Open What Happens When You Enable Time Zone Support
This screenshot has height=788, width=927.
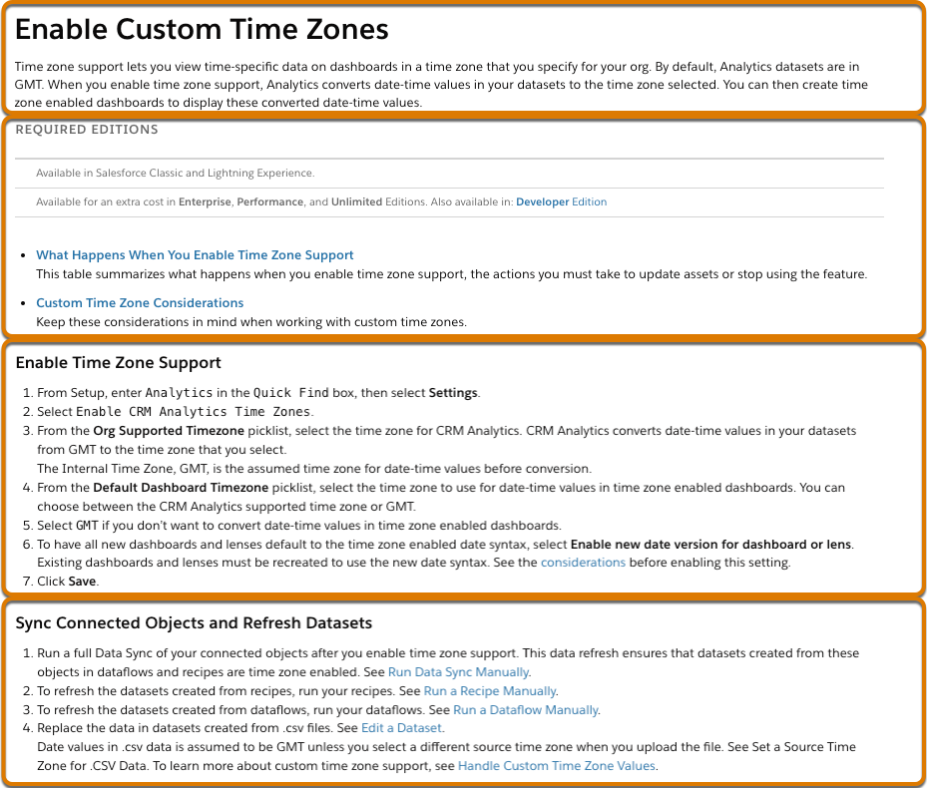point(195,255)
